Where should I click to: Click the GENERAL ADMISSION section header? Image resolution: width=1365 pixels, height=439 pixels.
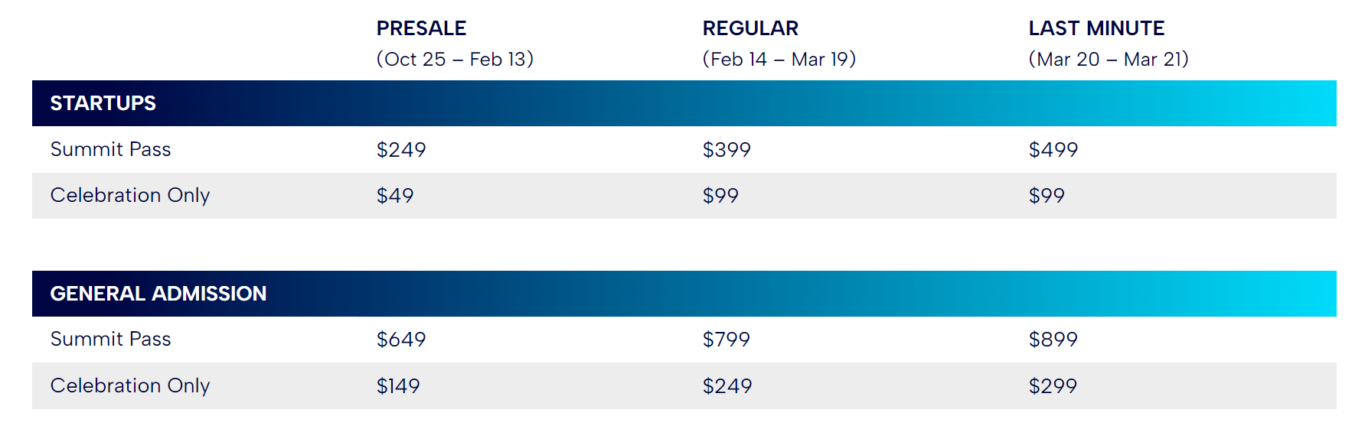pyautogui.click(x=158, y=294)
